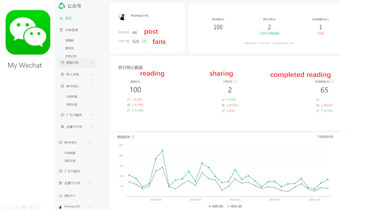Open the arrow next to 通知中心

coord(90,196)
